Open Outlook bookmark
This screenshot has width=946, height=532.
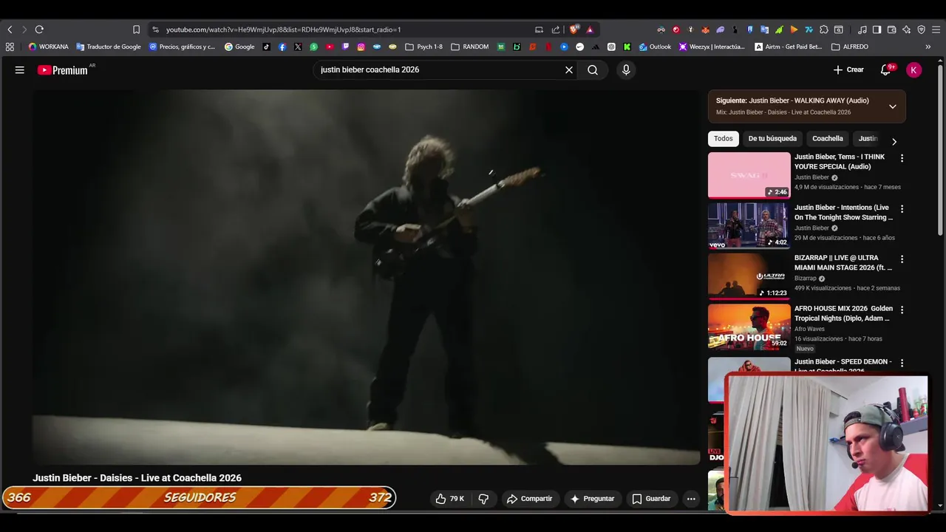pyautogui.click(x=655, y=47)
